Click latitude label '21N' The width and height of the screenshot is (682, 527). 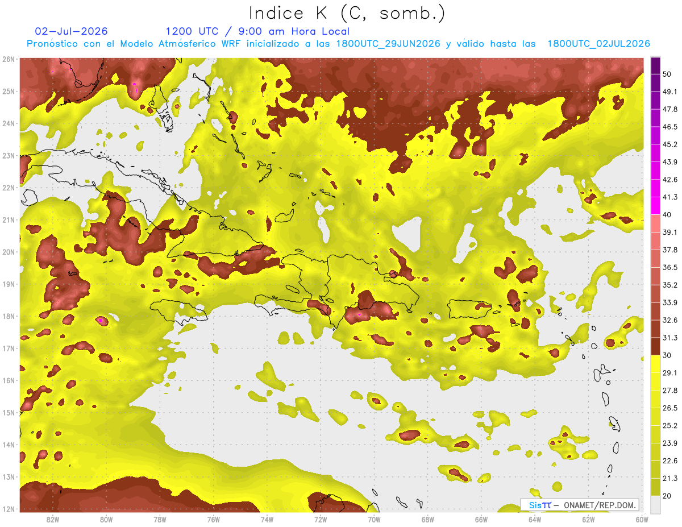8,219
